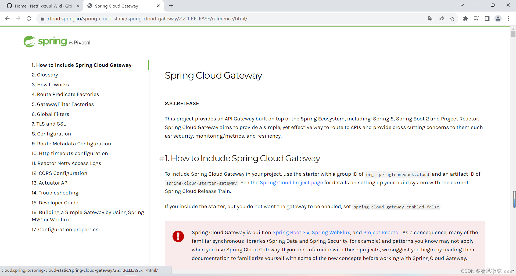
Task: Open the 'Project Reactor' link
Action: (x=382, y=233)
